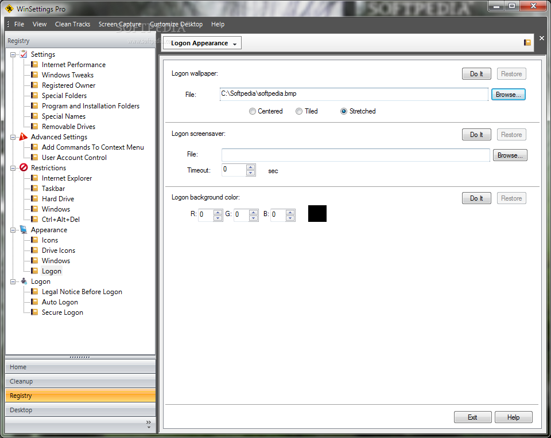Click the Restrictions prohibited sign icon
This screenshot has width=551, height=438.
tap(24, 167)
